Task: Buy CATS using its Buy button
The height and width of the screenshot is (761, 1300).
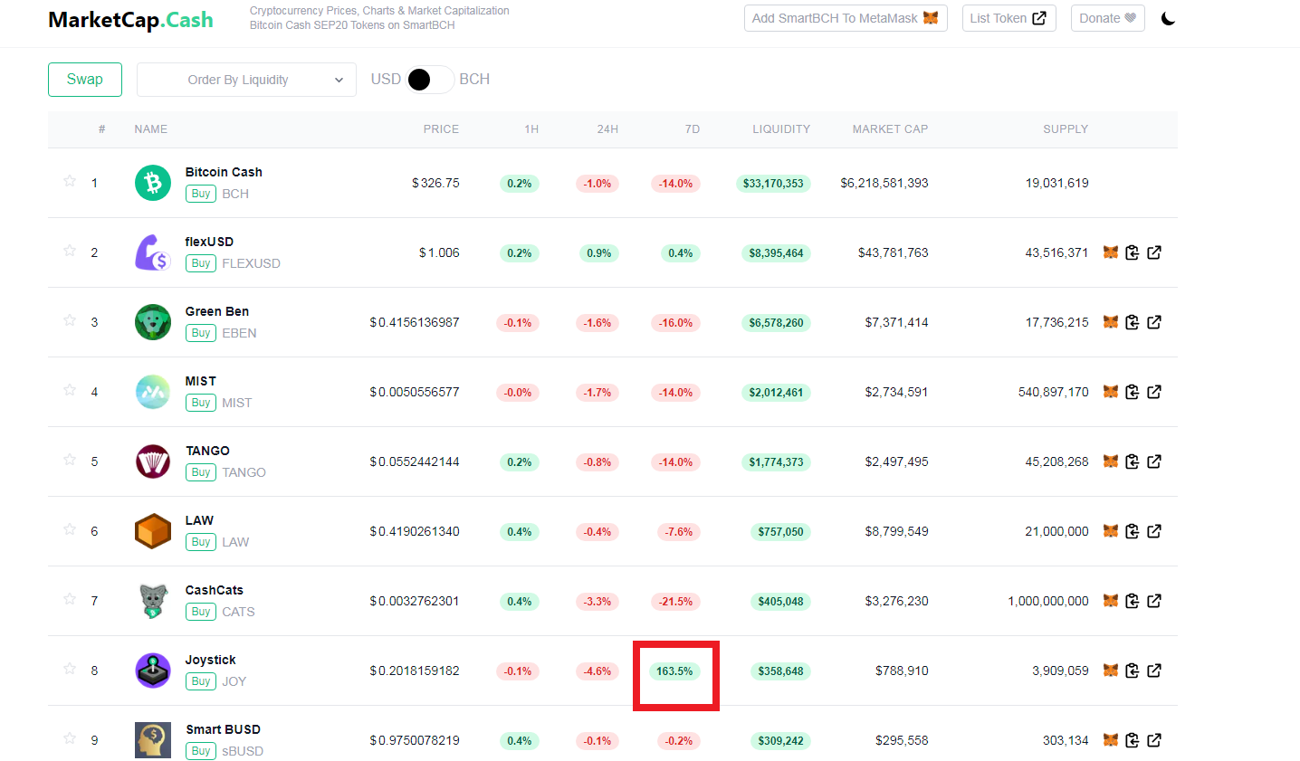Action: [x=201, y=612]
